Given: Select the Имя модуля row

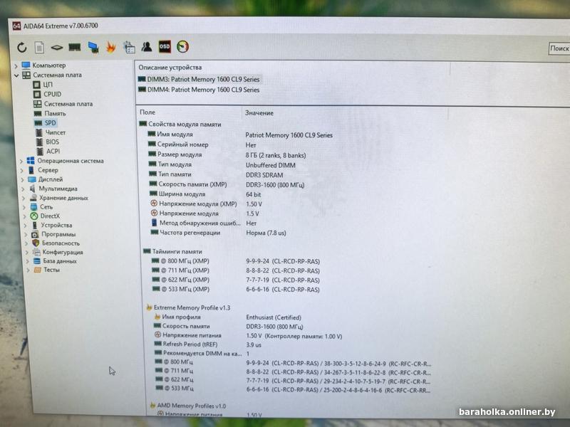Looking at the screenshot, I should point(240,135).
